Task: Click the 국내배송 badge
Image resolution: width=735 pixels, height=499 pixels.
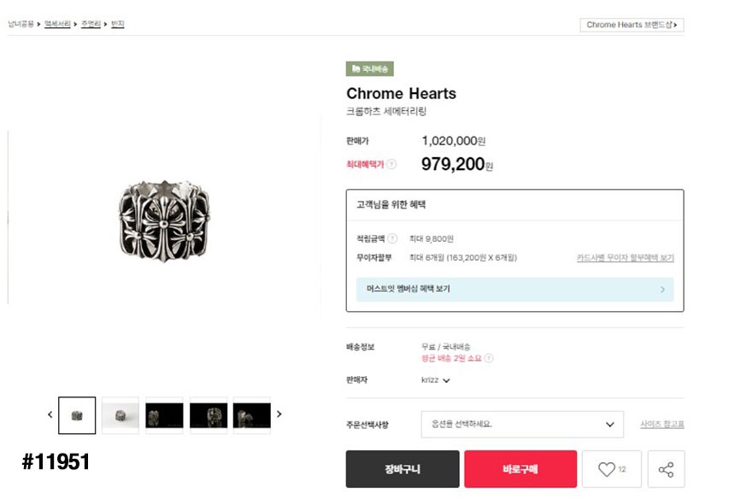Action: (x=370, y=69)
